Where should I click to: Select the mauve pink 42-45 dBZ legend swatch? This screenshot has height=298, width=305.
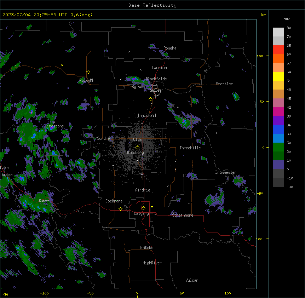pyautogui.click(x=278, y=103)
